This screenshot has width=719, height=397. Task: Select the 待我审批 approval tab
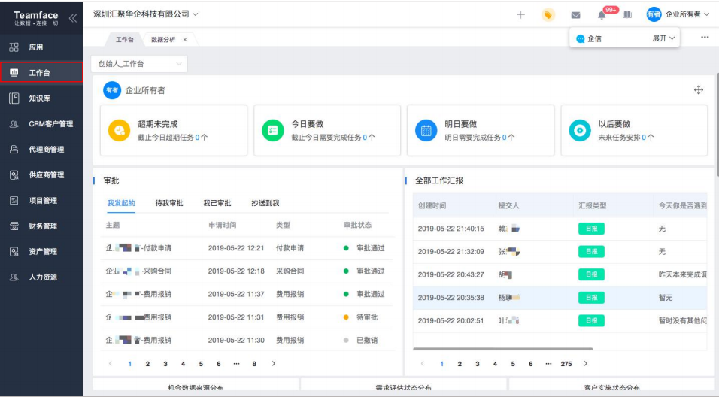tap(169, 203)
